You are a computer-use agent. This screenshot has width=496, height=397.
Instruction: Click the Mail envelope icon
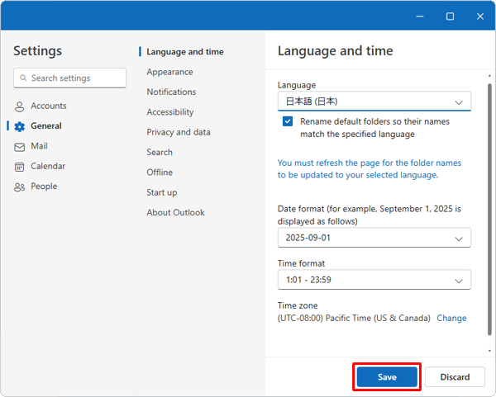point(19,147)
